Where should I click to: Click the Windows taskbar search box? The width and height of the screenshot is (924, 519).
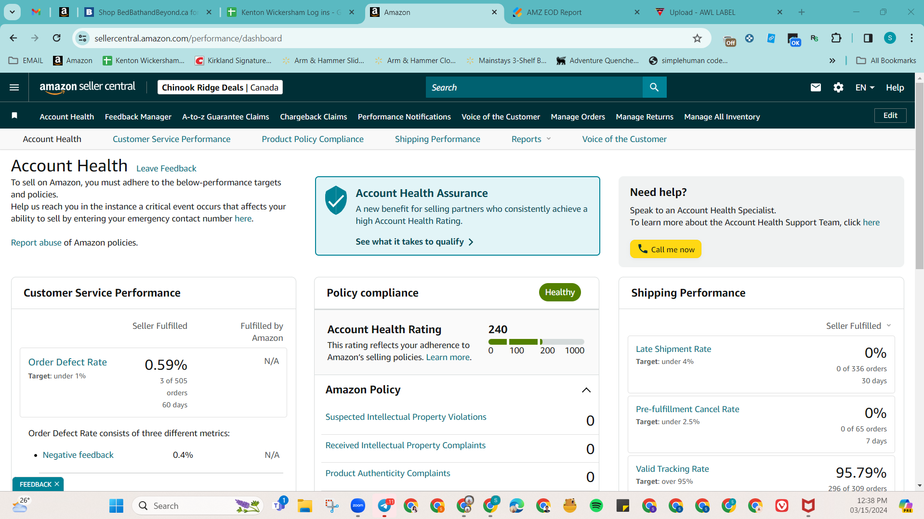(198, 506)
